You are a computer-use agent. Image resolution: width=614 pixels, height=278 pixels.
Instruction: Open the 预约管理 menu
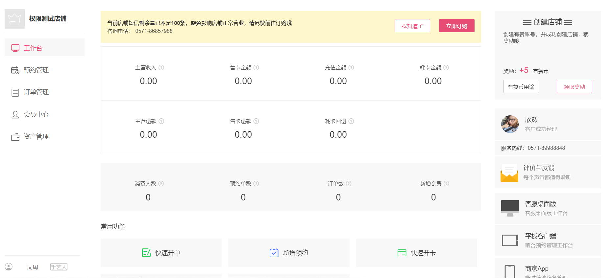(x=36, y=70)
